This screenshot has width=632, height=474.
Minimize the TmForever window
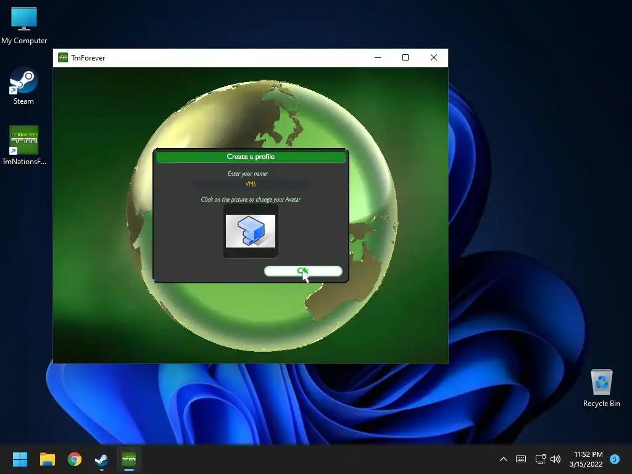point(378,57)
